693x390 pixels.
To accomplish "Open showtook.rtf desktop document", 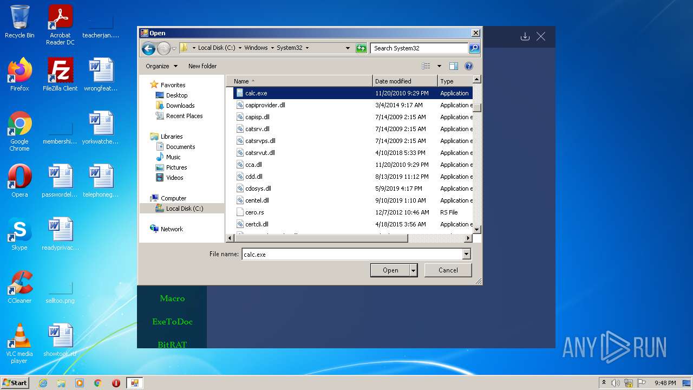I will click(x=60, y=340).
